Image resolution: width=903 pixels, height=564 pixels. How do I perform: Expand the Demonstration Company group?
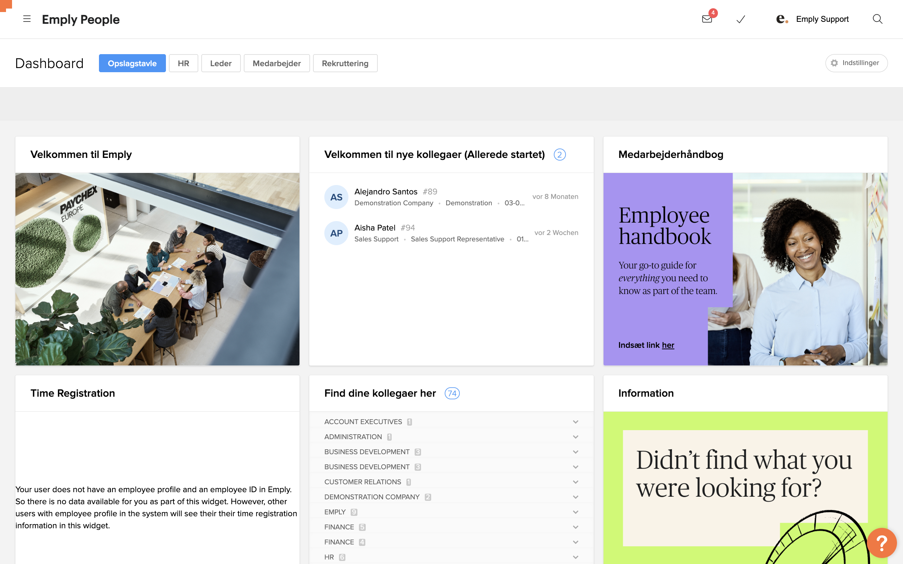[x=575, y=497]
